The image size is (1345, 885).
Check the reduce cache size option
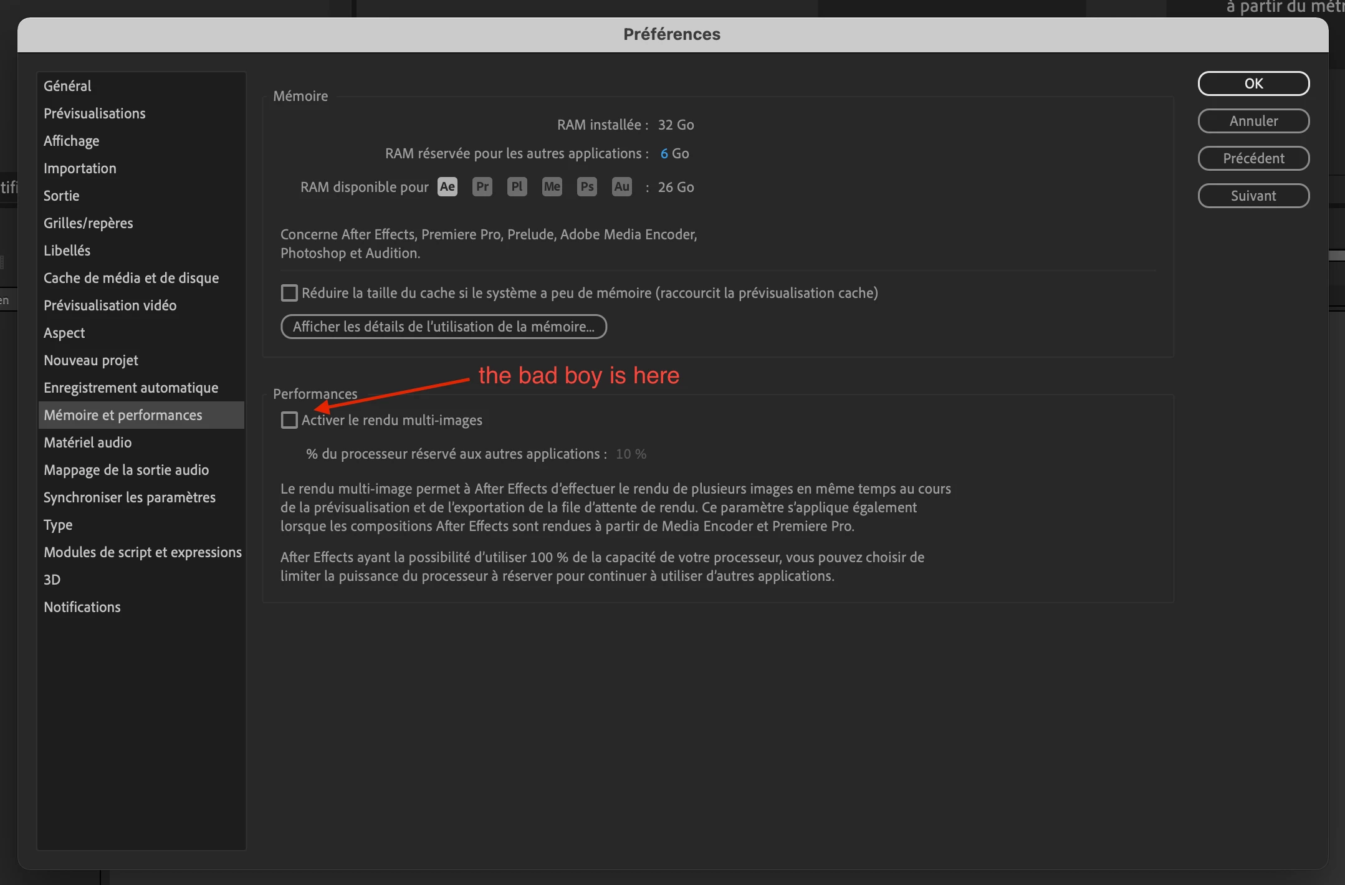(x=289, y=293)
